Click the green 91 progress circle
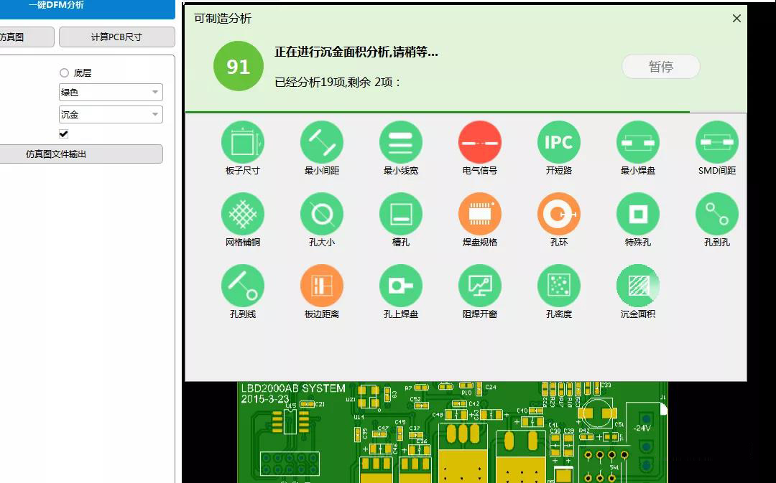Screen dimensions: 776x483 tap(238, 66)
